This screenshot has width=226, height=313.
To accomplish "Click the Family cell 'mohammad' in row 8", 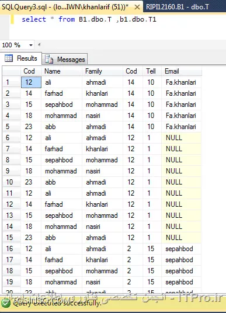I will click(x=102, y=160).
